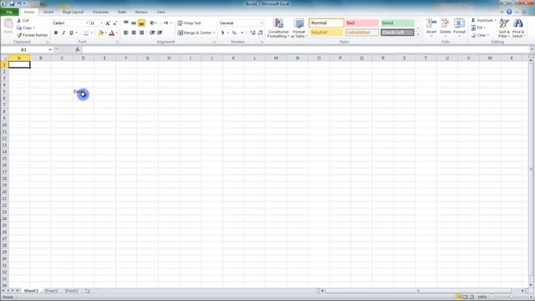This screenshot has height=301, width=535.
Task: Open the General number format dropdown
Action: [262, 23]
